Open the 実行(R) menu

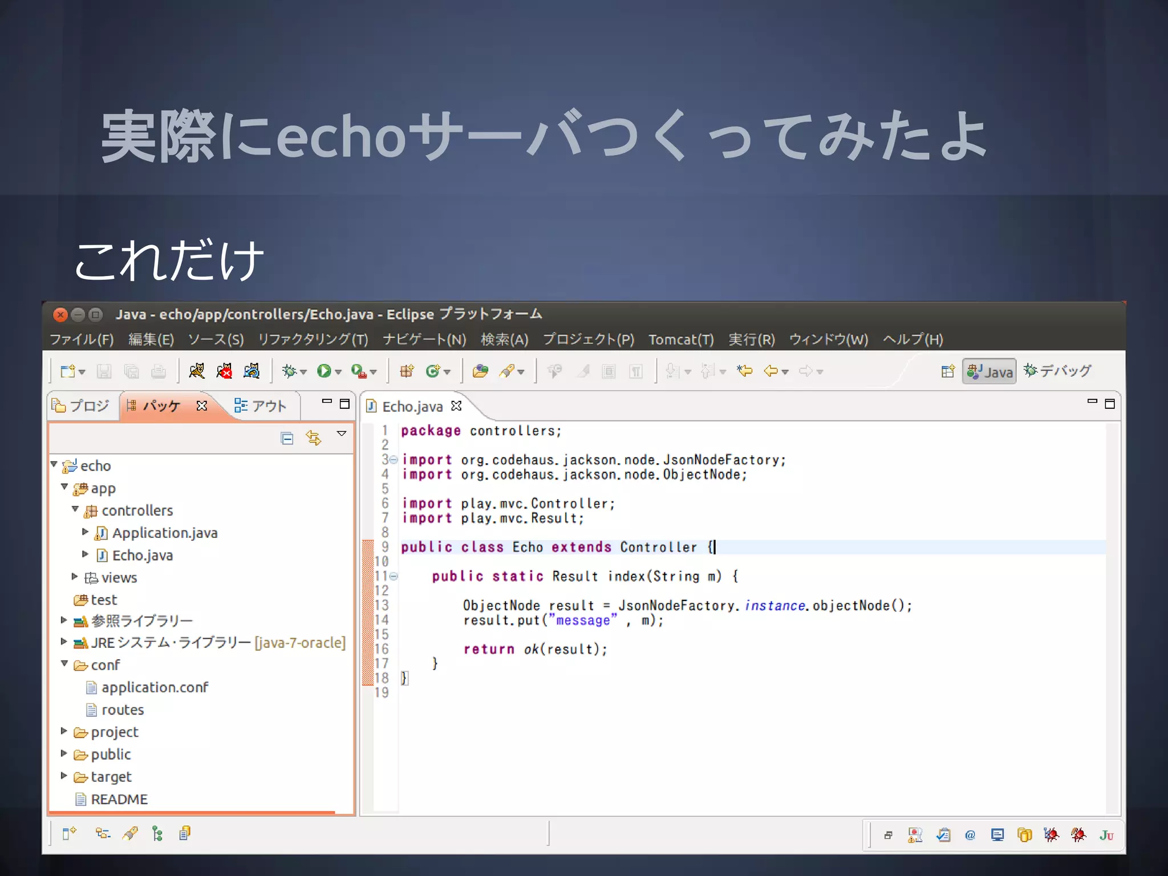pyautogui.click(x=752, y=339)
